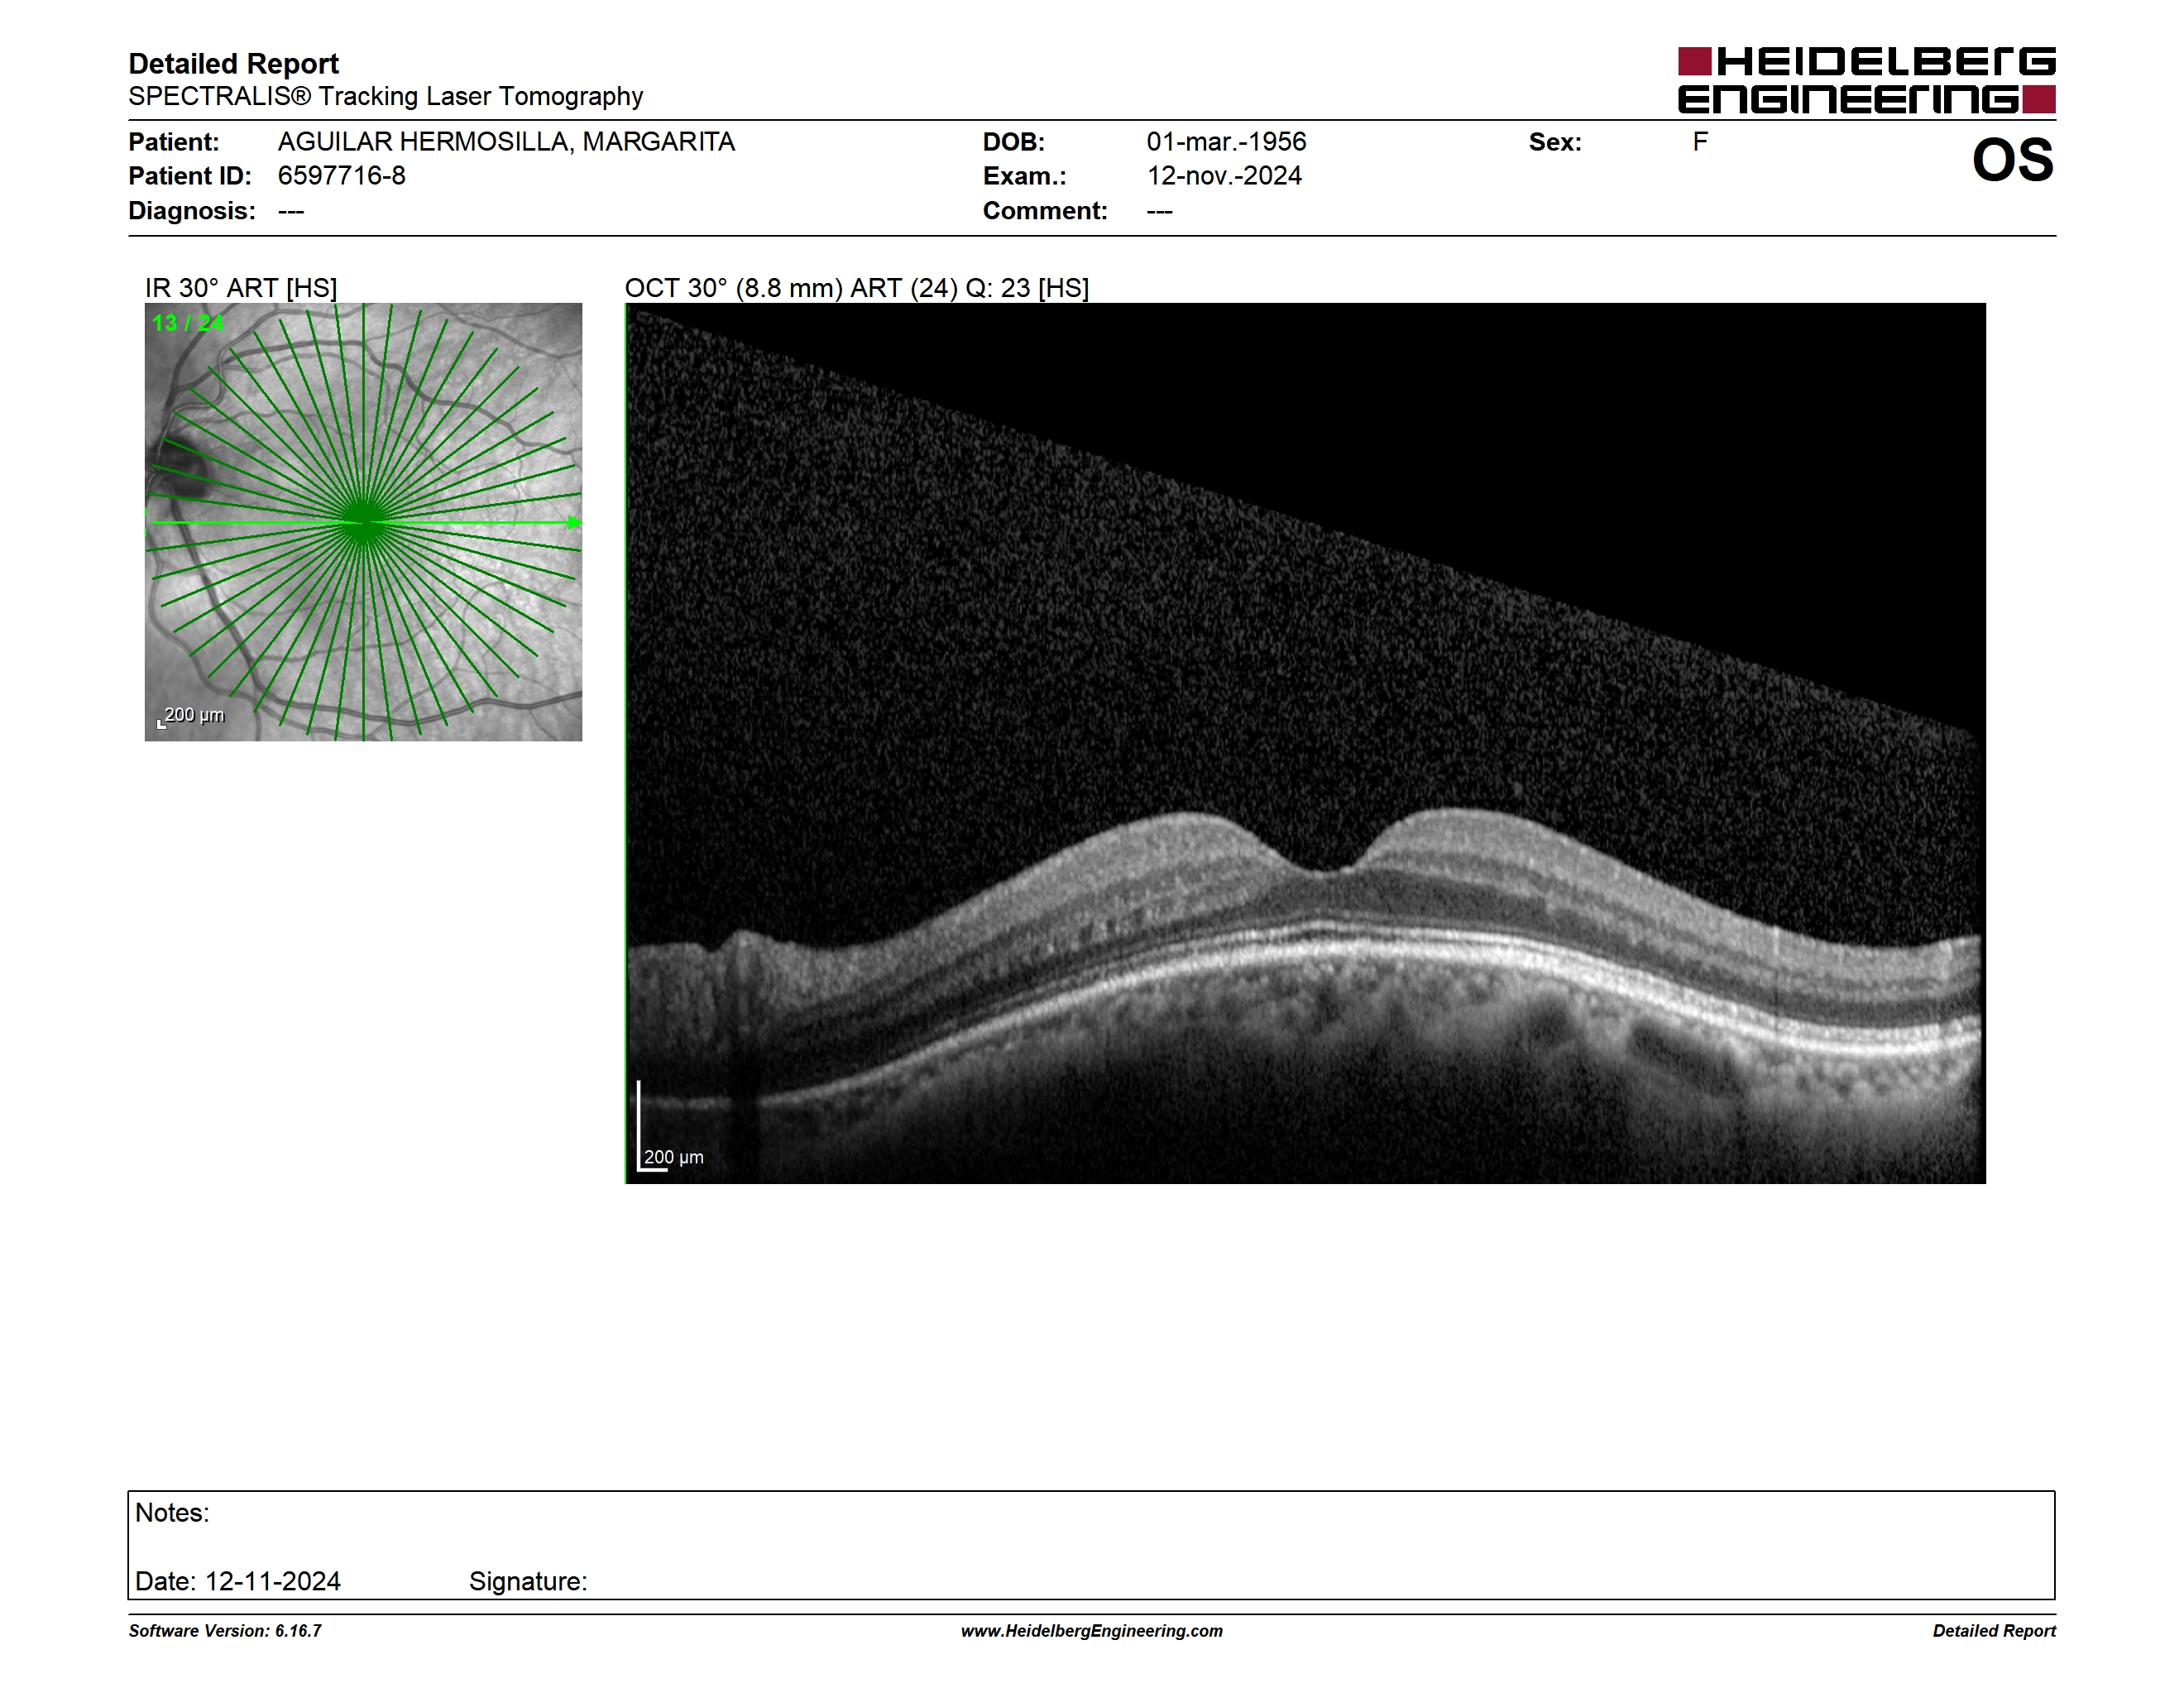Click the green arrowhead of the active scan line
The image size is (2184, 1688).
point(574,522)
